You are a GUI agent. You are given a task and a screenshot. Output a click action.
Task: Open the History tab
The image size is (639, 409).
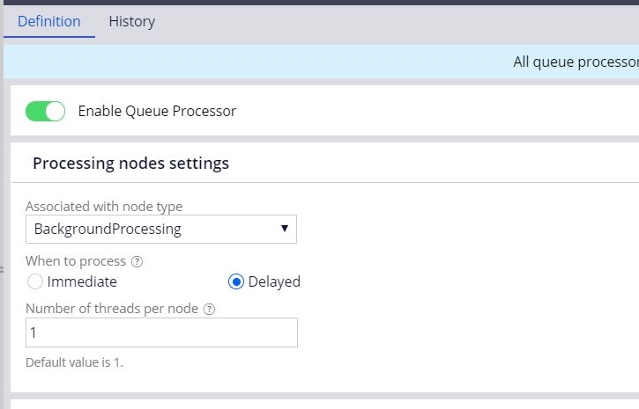click(131, 21)
